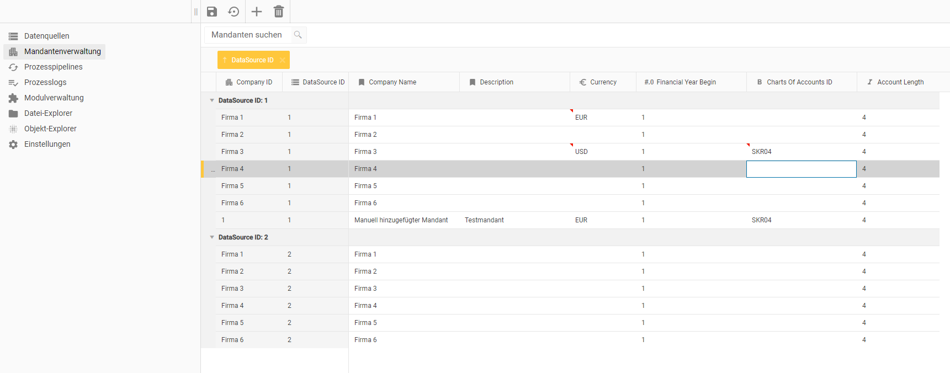The width and height of the screenshot is (950, 373).
Task: Click the save disk icon in toolbar
Action: [212, 12]
